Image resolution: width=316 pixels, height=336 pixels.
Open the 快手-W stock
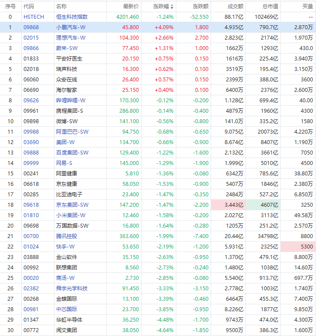click(65, 247)
